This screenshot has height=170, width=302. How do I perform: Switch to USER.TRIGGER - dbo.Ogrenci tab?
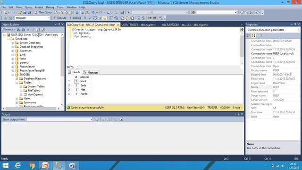[138, 25]
